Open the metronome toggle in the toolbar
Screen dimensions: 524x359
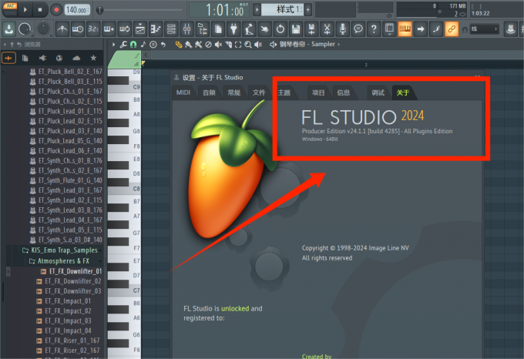click(x=62, y=29)
